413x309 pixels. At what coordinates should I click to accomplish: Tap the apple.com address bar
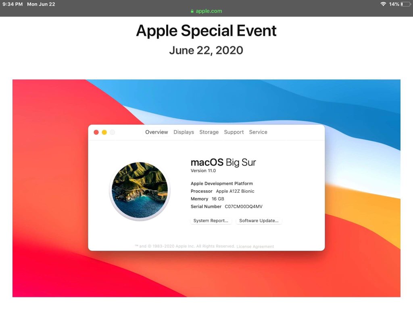tap(206, 11)
